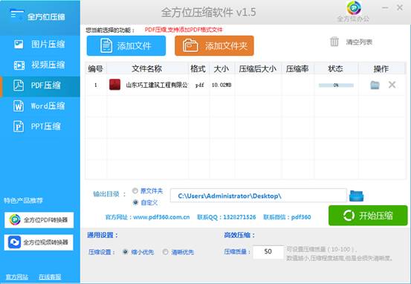Image resolution: width=411 pixels, height=284 pixels.
Task: Remove row 1 file with X icon
Action: (392, 85)
